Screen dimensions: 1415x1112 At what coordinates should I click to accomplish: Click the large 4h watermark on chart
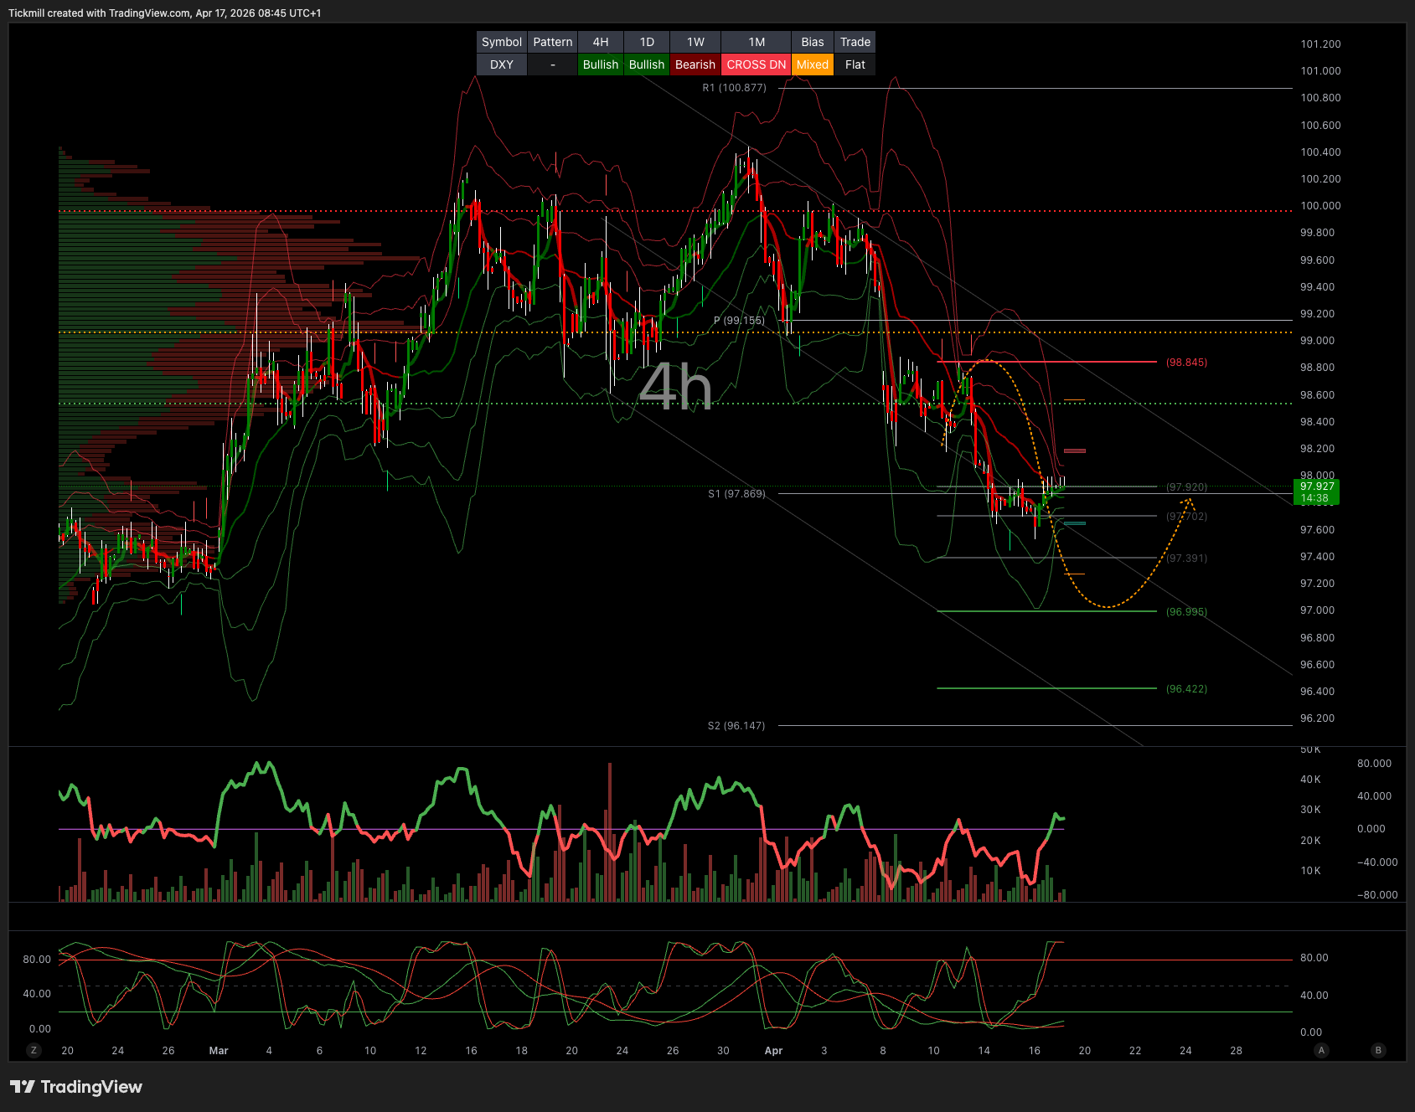[675, 387]
